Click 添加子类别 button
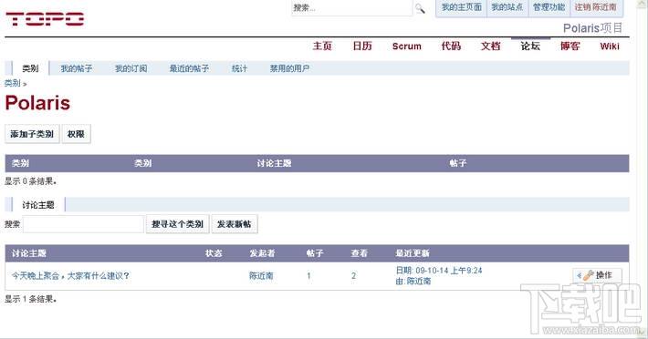 click(x=32, y=134)
